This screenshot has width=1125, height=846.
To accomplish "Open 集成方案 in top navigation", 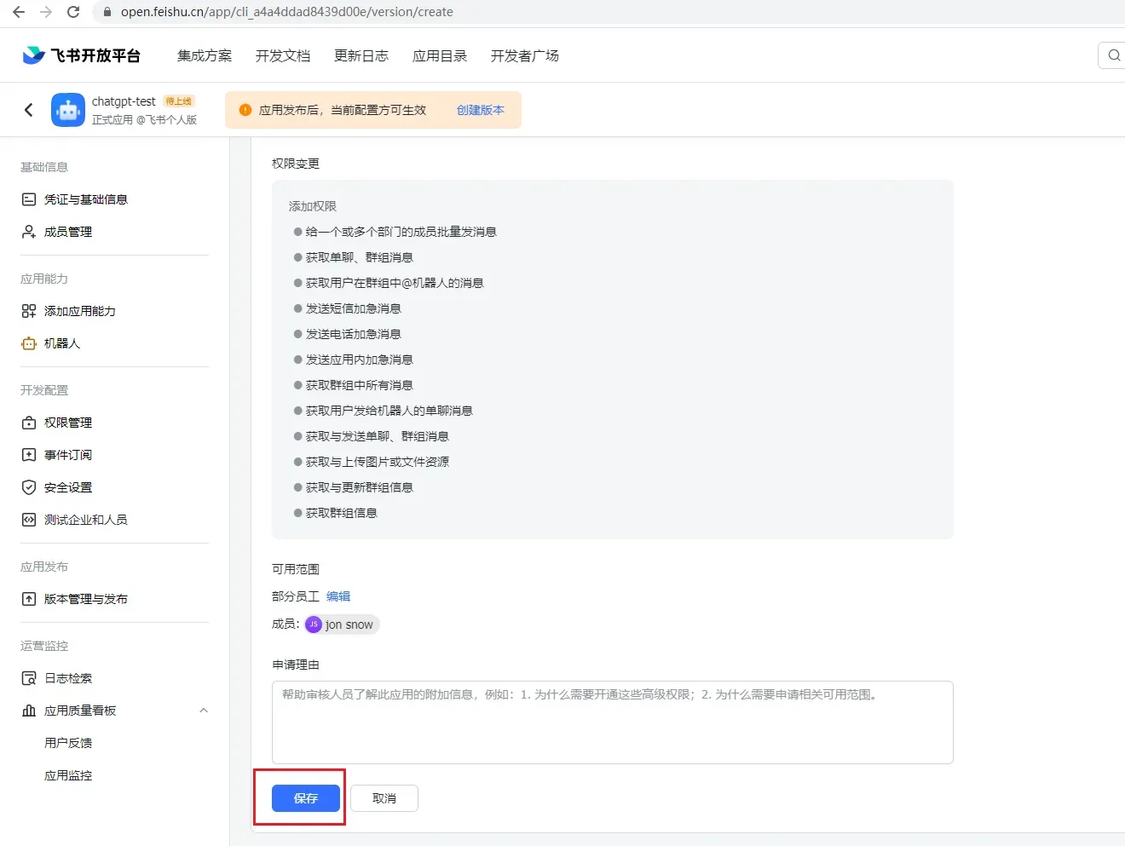I will point(205,55).
